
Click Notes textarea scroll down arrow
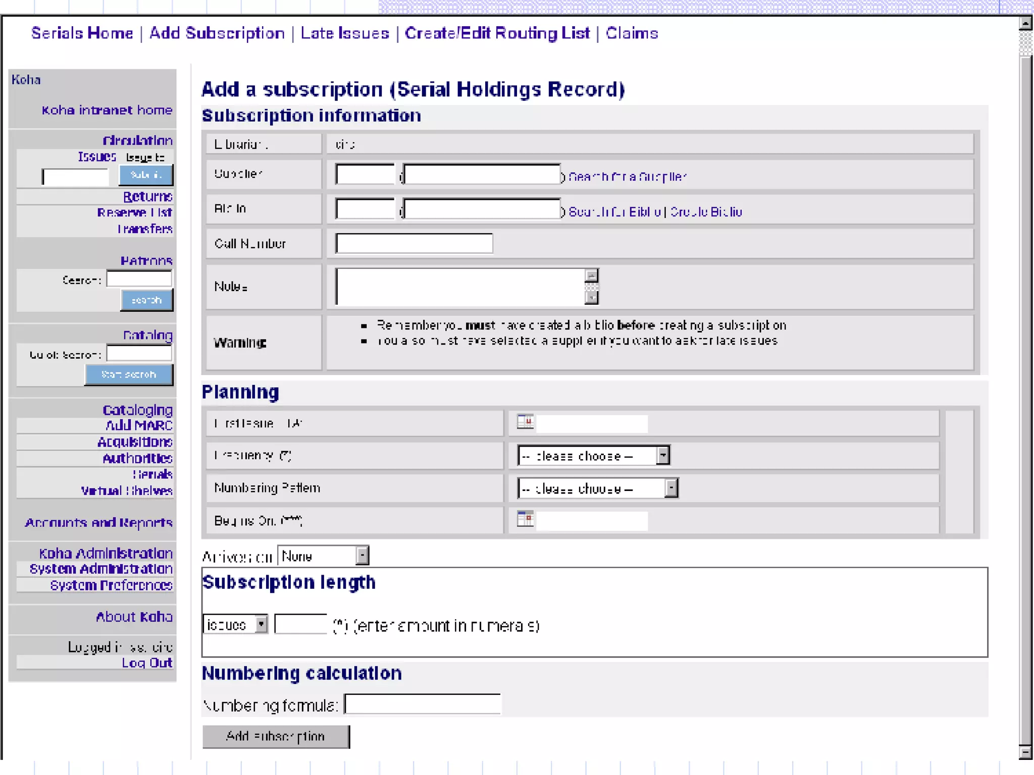(x=591, y=298)
